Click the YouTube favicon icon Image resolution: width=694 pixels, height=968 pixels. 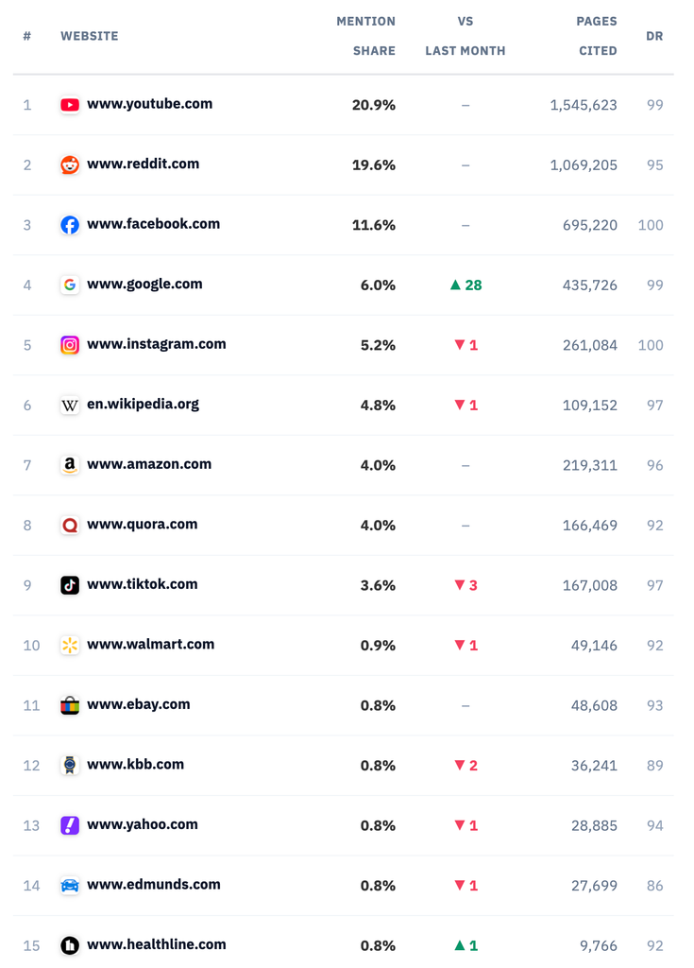70,105
